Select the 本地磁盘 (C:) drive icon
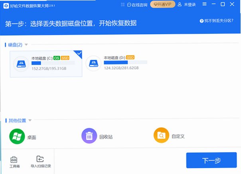Image resolution: width=241 pixels, height=174 pixels. 21,64
